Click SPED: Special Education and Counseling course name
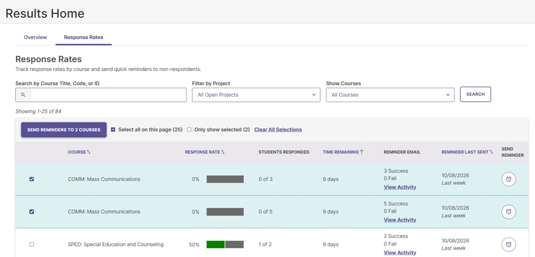 (x=115, y=244)
